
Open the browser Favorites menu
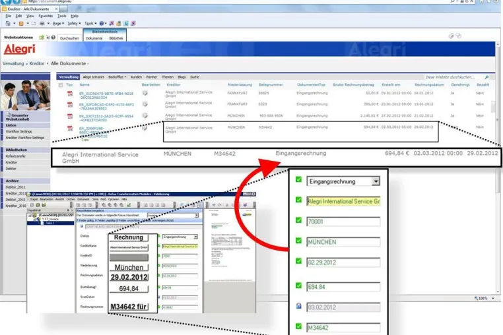tap(46, 16)
